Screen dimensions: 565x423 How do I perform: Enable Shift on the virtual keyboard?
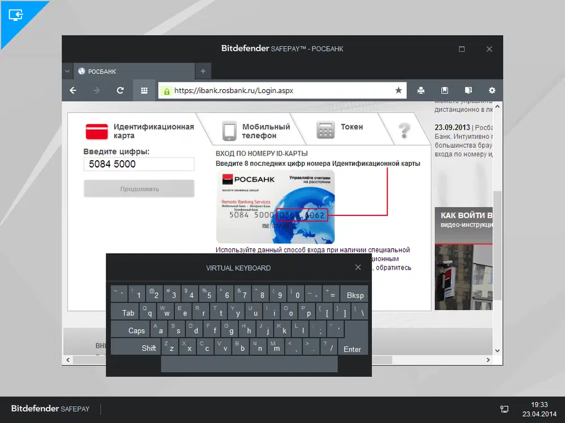coord(149,348)
